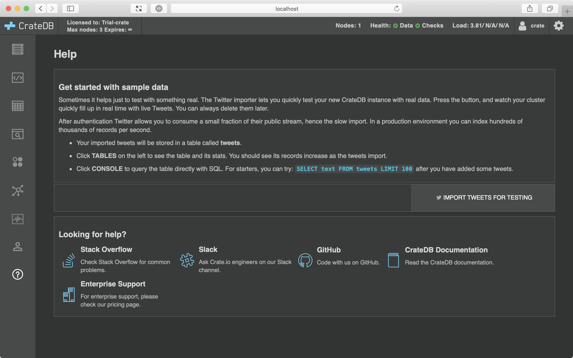Visit the GitHub code link
573x358 pixels.
[x=328, y=250]
